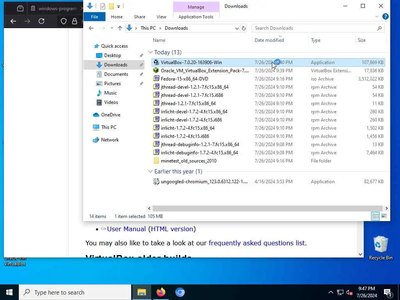Click the Music note icon in sidebar

tap(99, 93)
